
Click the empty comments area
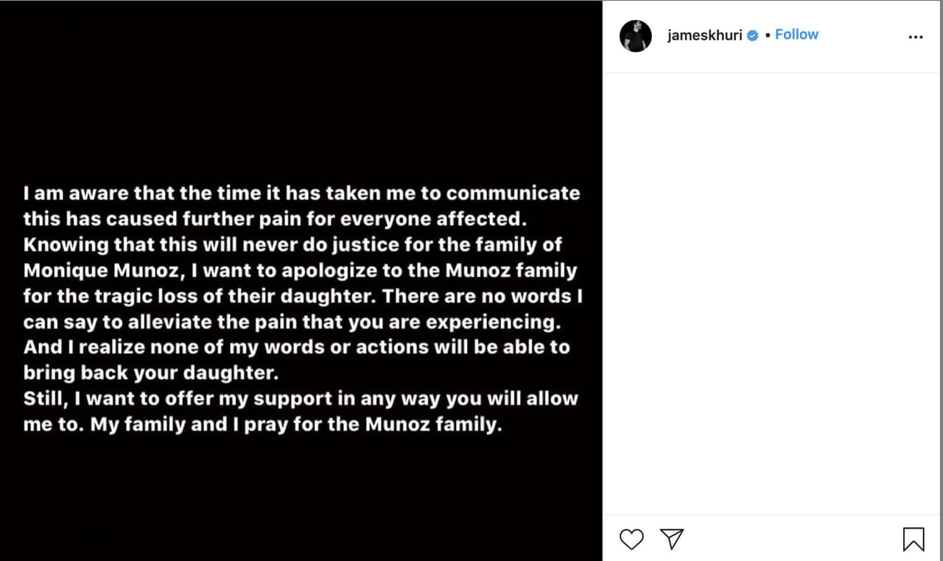772,293
